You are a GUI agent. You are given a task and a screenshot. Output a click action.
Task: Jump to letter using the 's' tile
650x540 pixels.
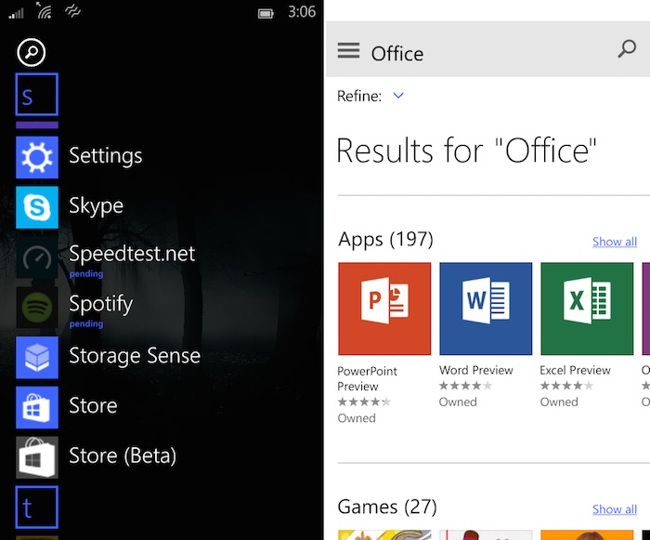coord(37,95)
